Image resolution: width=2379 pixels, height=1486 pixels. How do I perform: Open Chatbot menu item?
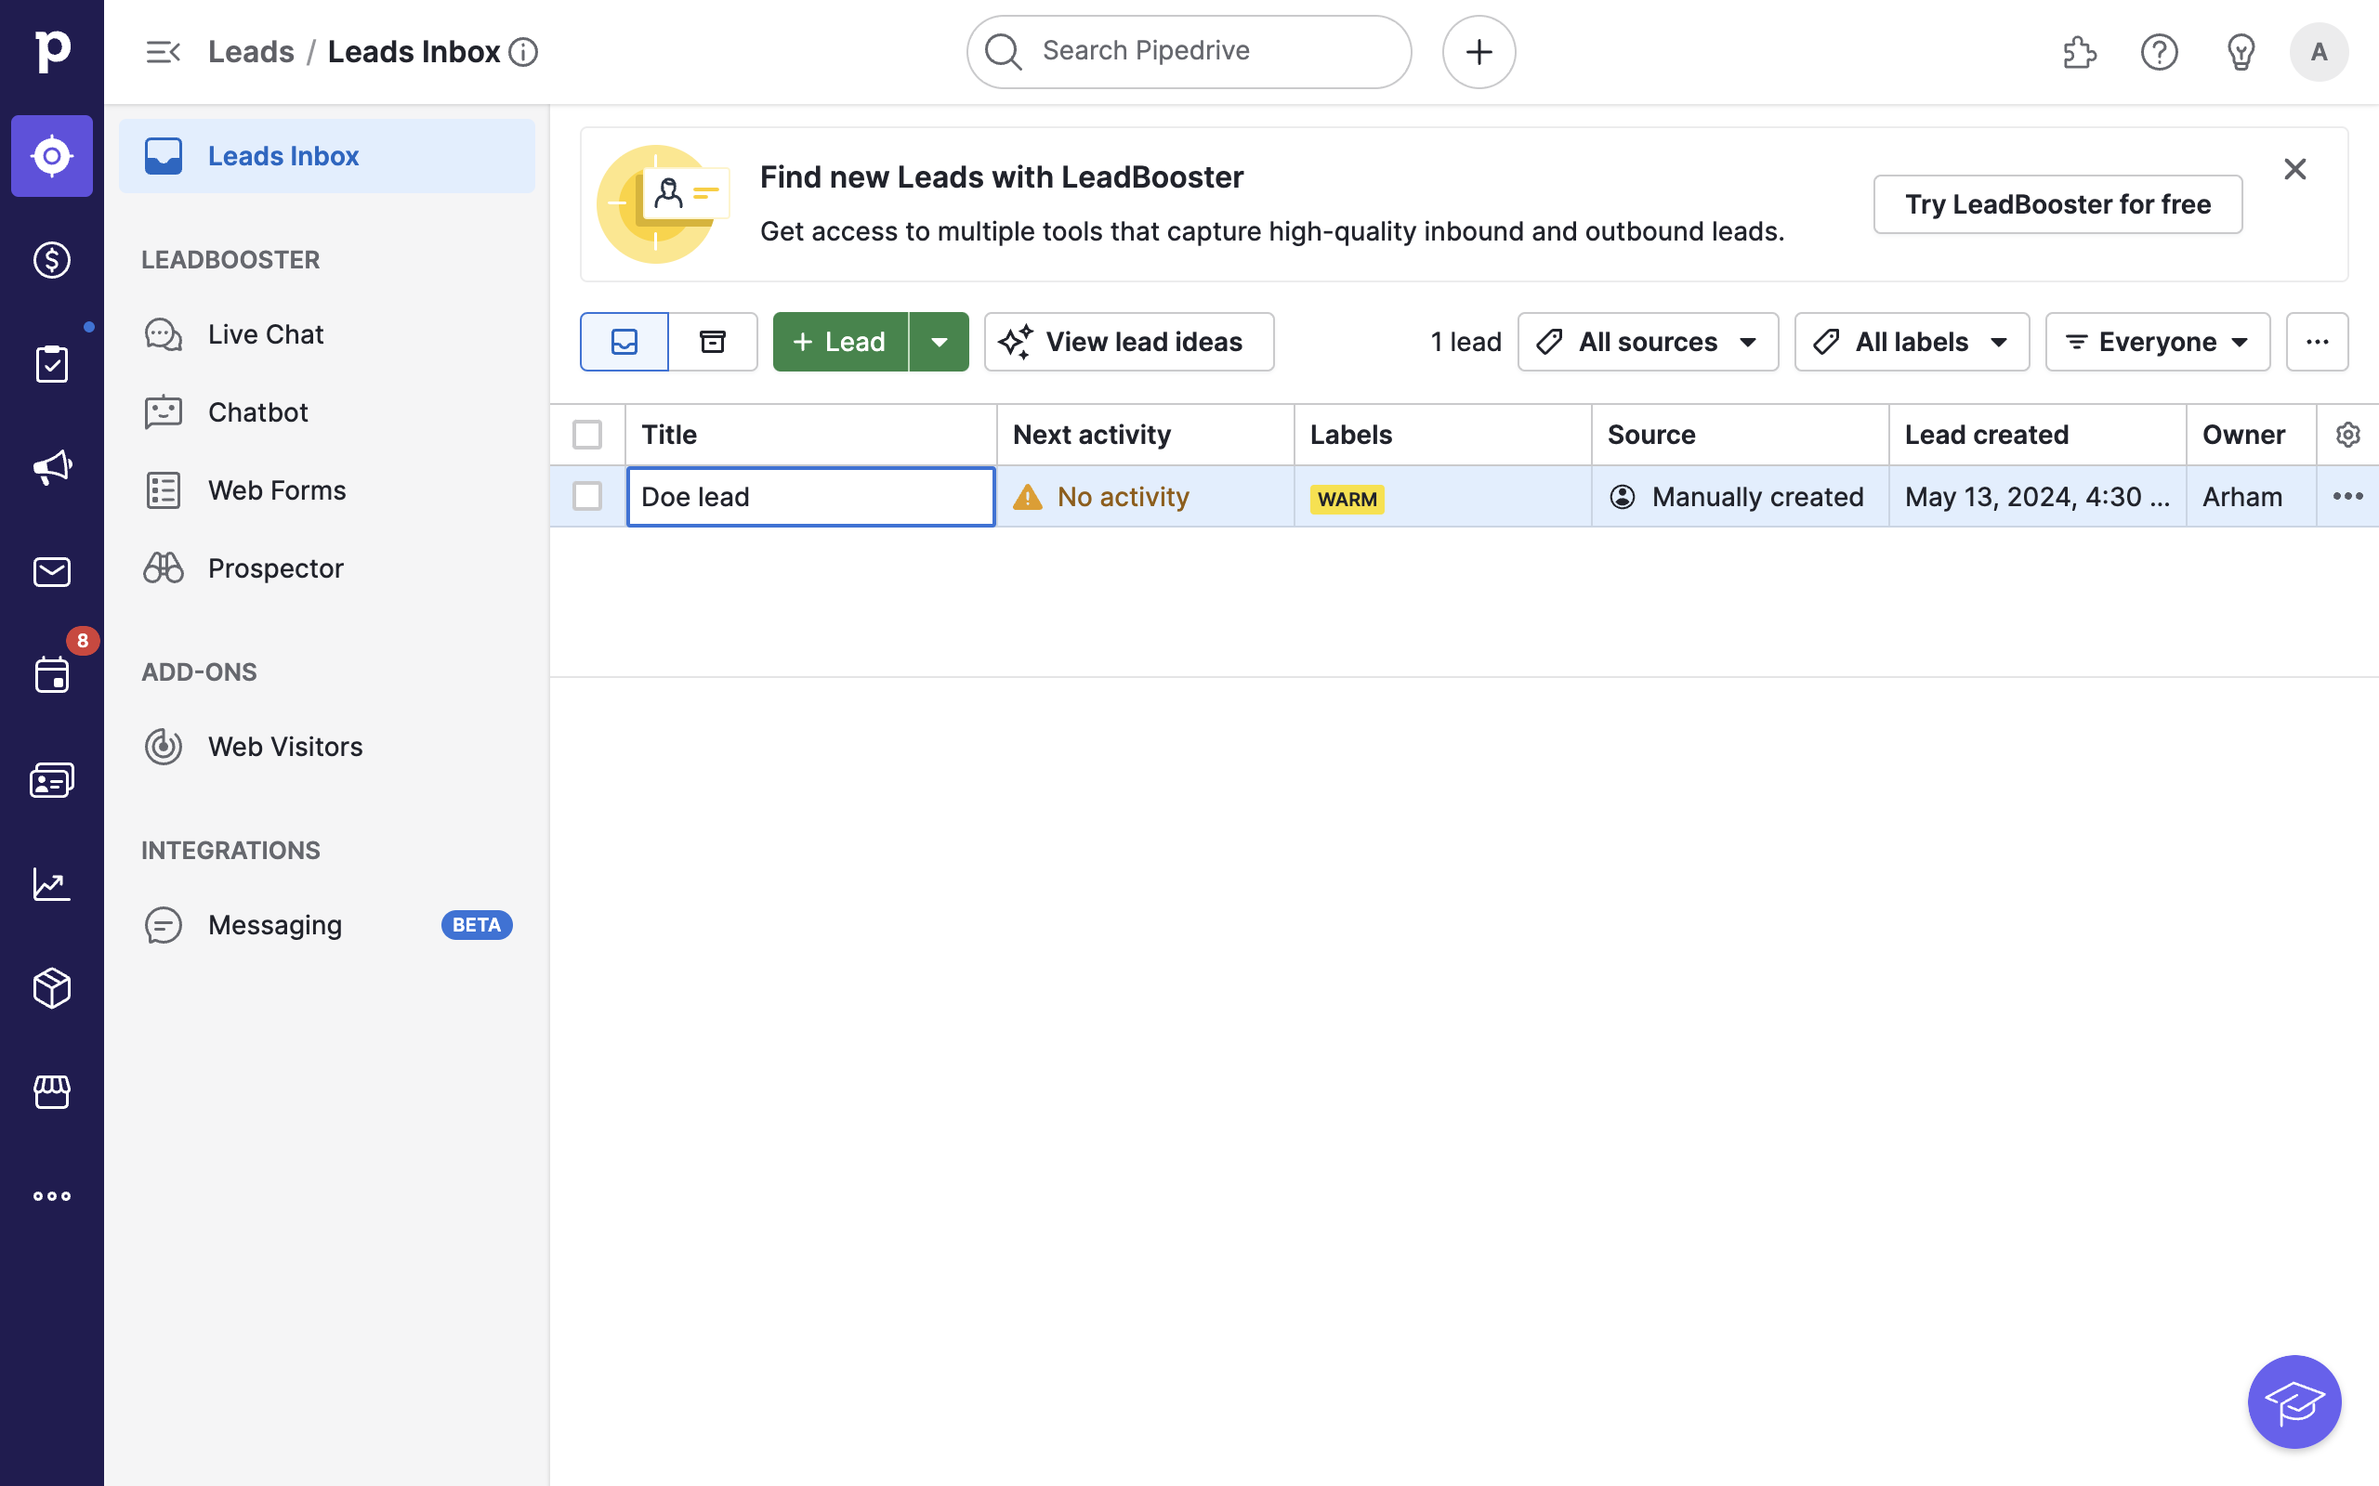click(x=326, y=411)
